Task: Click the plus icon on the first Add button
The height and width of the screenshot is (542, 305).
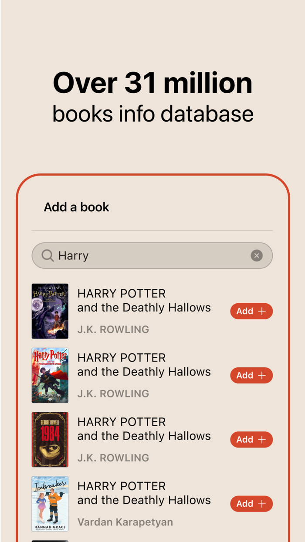Action: click(x=261, y=311)
